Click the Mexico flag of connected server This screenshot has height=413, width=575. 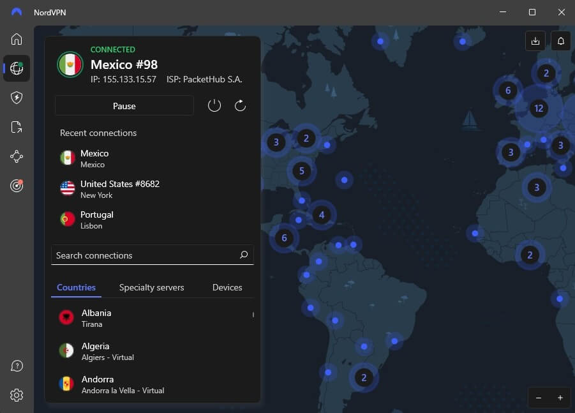click(x=70, y=64)
